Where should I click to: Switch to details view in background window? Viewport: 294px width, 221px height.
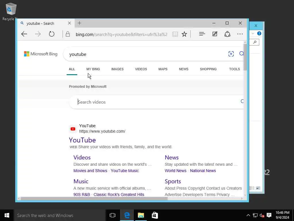coord(252,188)
